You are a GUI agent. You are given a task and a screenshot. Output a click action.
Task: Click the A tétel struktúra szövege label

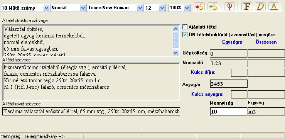(25, 20)
